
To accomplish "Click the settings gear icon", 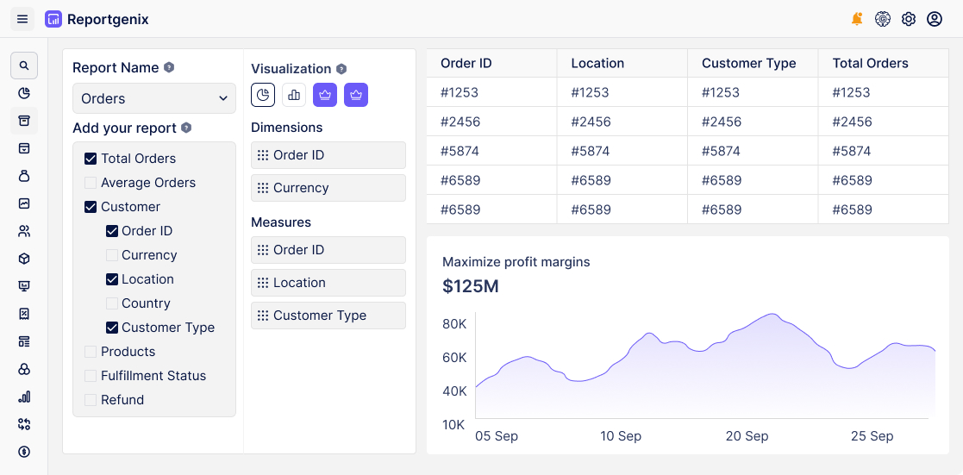I will point(909,19).
